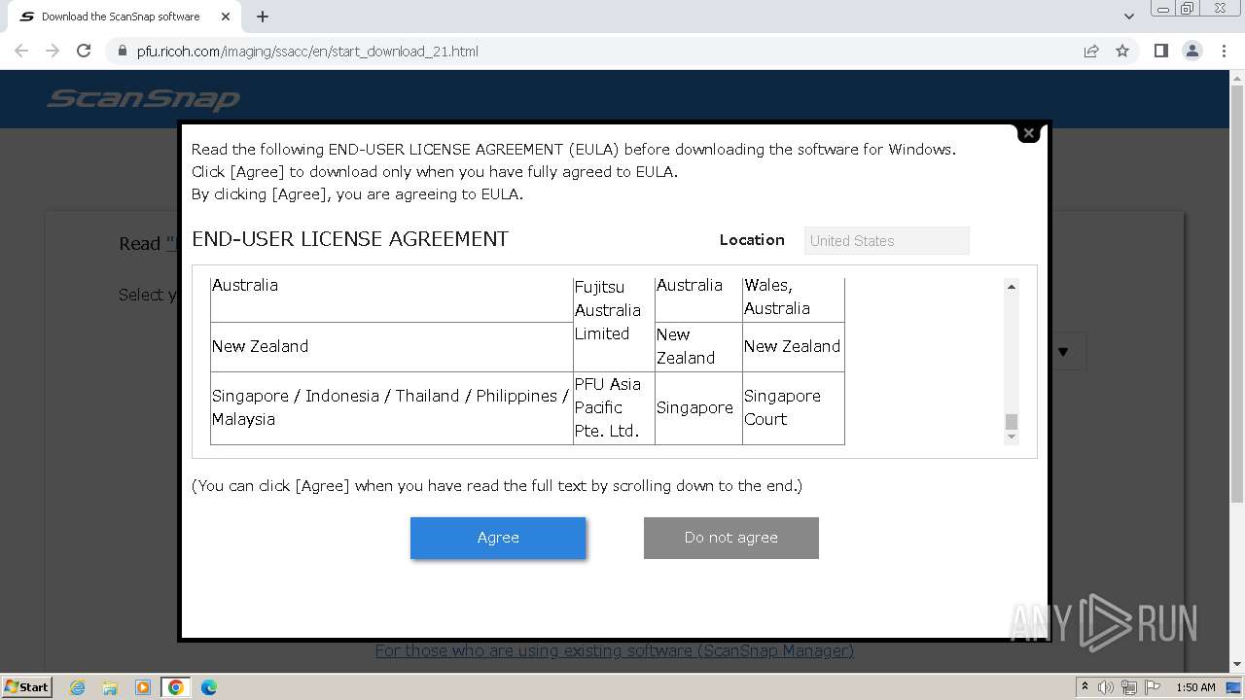
Task: Click the Location label
Action: click(752, 240)
